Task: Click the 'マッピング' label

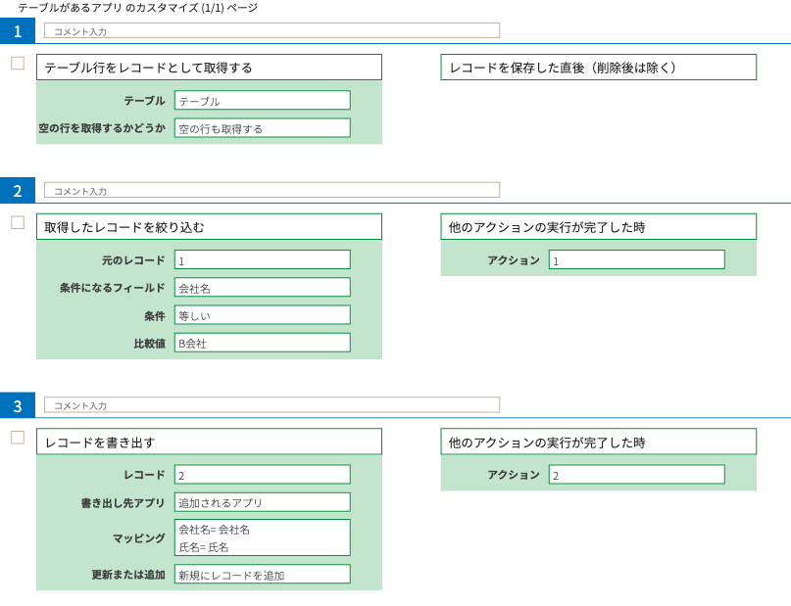Action: pyautogui.click(x=139, y=538)
